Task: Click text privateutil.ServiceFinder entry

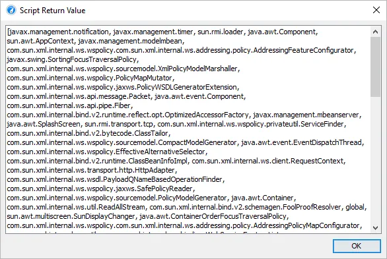Action: [250, 124]
